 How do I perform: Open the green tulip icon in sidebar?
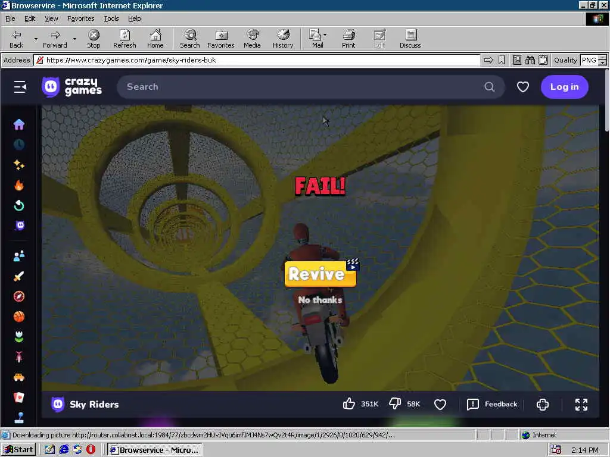pos(18,337)
